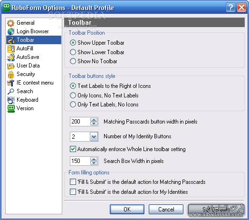Click the Search magnifier icon
Image resolution: width=249 pixels, height=220 pixels.
(x=10, y=92)
